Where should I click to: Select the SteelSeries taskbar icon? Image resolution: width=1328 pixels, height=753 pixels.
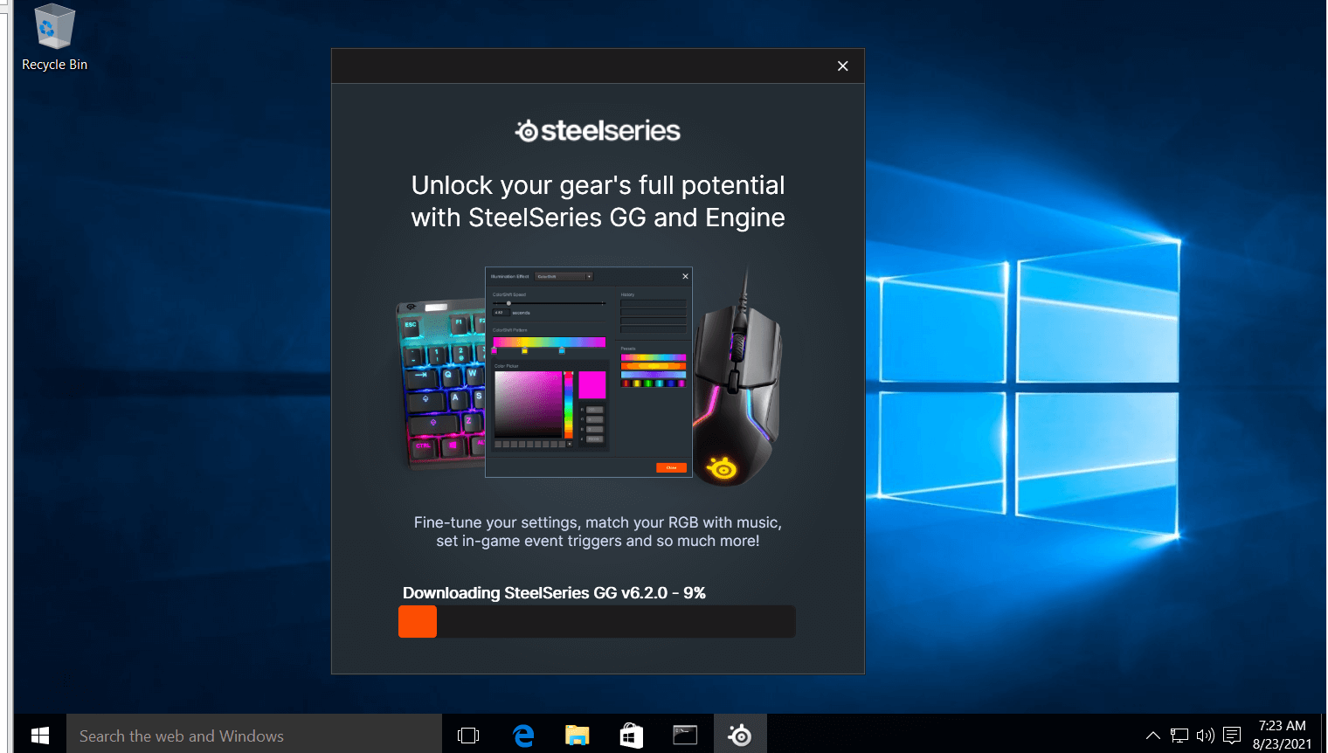[740, 736]
